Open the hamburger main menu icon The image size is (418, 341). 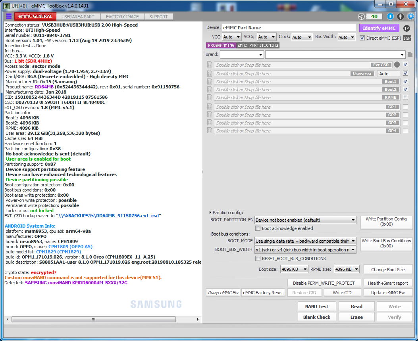9,16
